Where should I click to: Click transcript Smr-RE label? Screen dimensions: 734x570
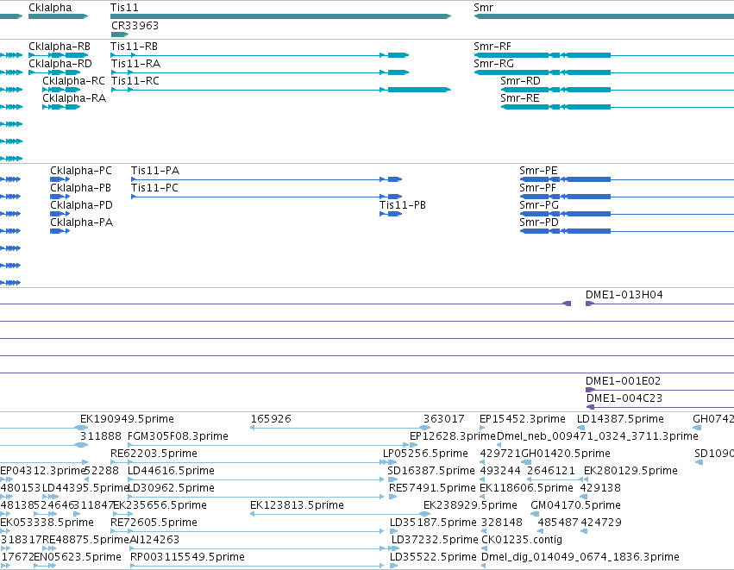pos(519,98)
